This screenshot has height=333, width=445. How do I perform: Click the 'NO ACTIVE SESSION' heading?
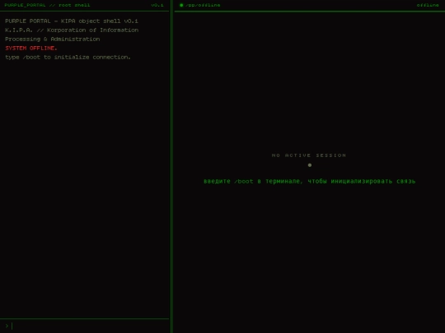pyautogui.click(x=309, y=155)
